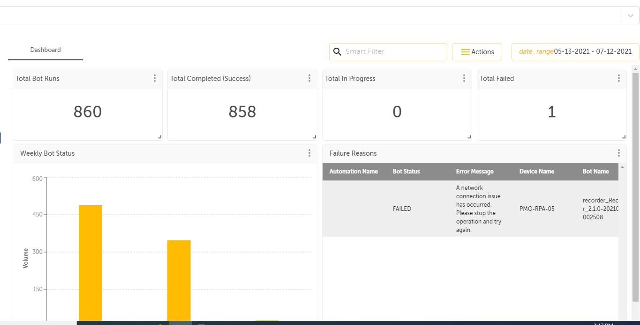Click the Failure Reasons title
The width and height of the screenshot is (640, 325).
click(353, 153)
